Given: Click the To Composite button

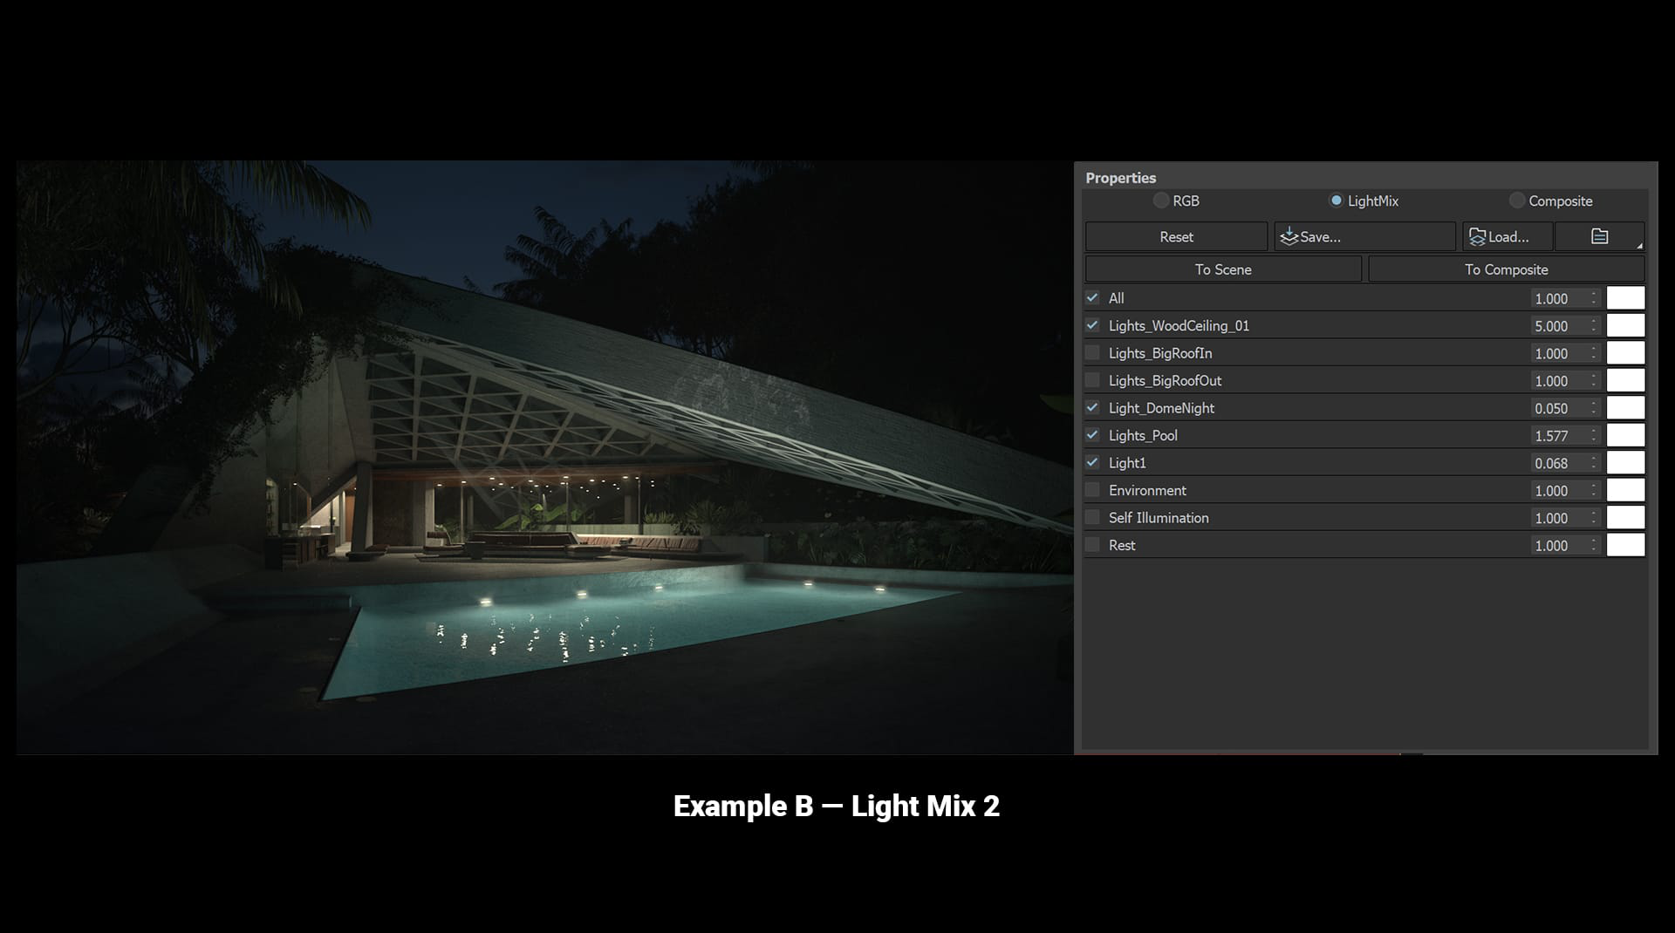Looking at the screenshot, I should coord(1506,269).
